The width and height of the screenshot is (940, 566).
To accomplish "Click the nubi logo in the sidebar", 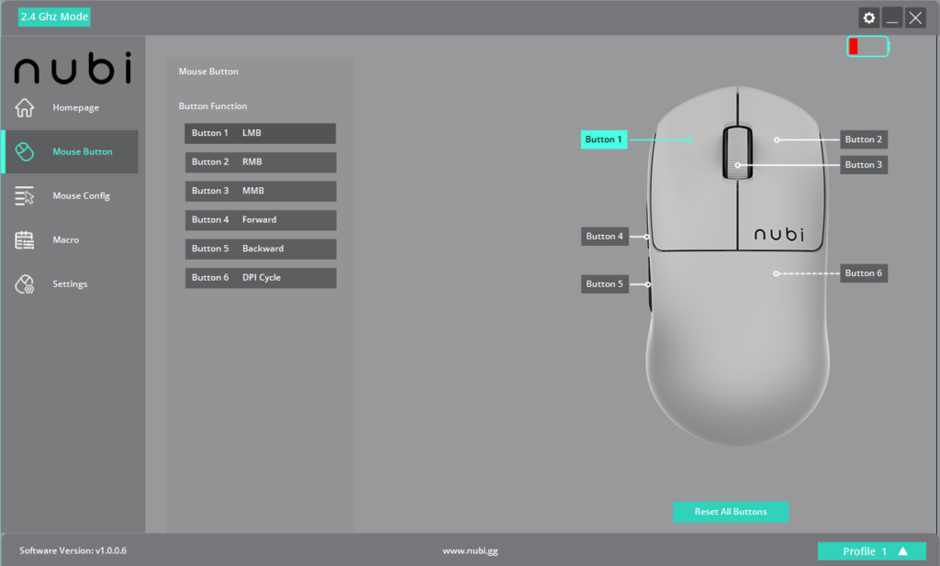I will tap(73, 67).
